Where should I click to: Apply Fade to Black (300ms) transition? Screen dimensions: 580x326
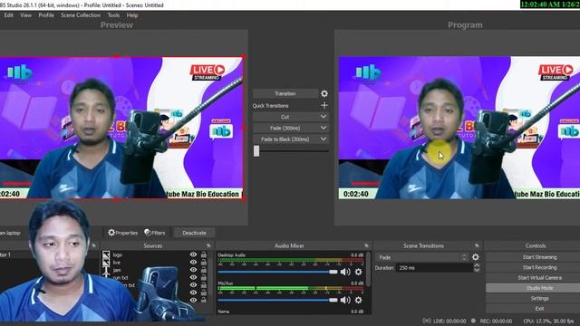point(285,139)
